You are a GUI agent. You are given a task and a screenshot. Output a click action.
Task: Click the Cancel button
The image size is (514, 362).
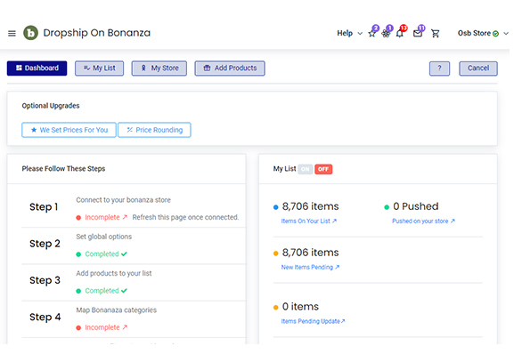(478, 68)
